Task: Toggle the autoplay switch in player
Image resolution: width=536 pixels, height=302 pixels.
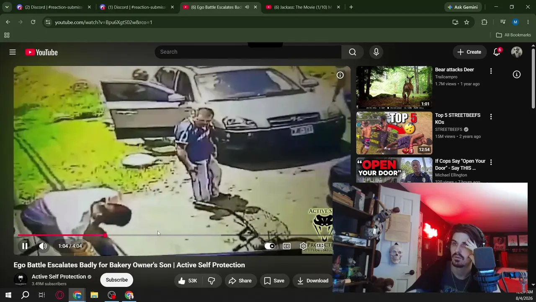Action: (270, 246)
